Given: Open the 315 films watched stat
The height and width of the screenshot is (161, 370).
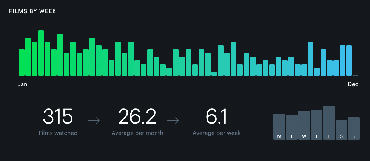Looking at the screenshot, I should pyautogui.click(x=58, y=117).
